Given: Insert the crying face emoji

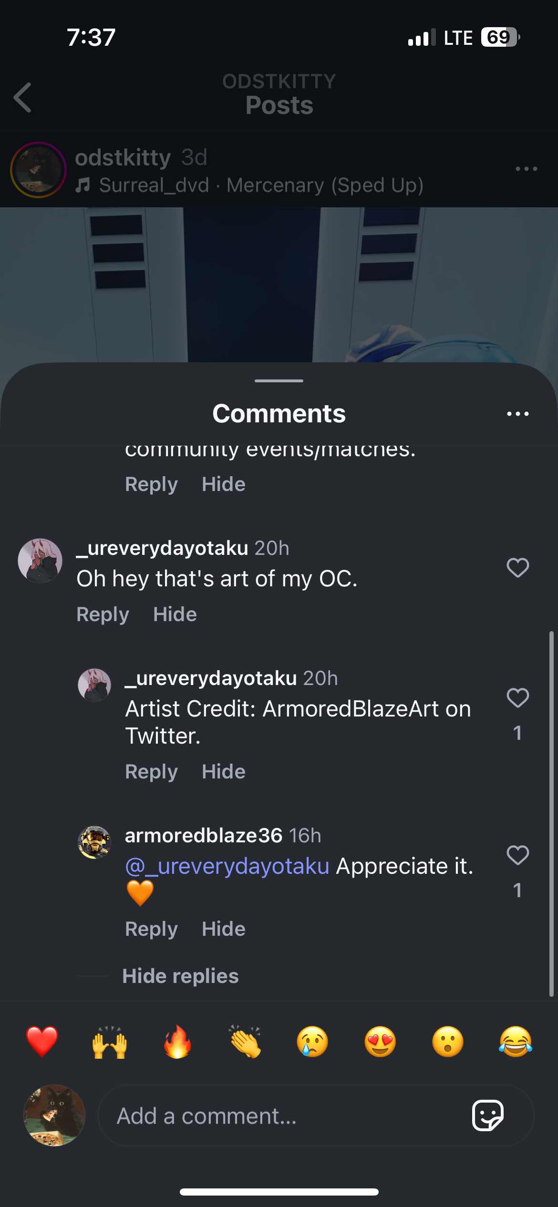Looking at the screenshot, I should click(x=312, y=1042).
